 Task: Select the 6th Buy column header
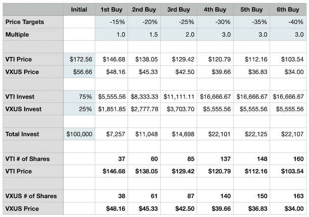point(288,9)
